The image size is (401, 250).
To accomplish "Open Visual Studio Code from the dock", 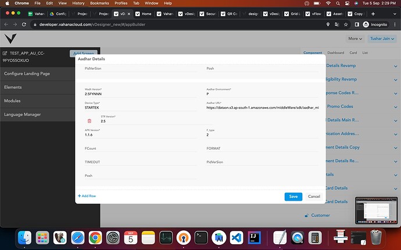I will (x=237, y=238).
